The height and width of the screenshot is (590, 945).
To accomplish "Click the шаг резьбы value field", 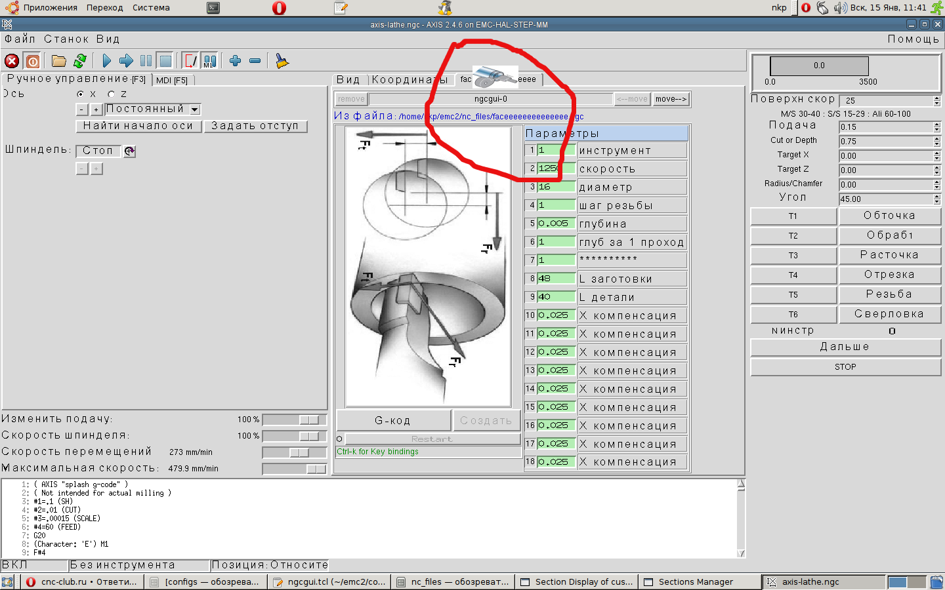I will pyautogui.click(x=556, y=205).
